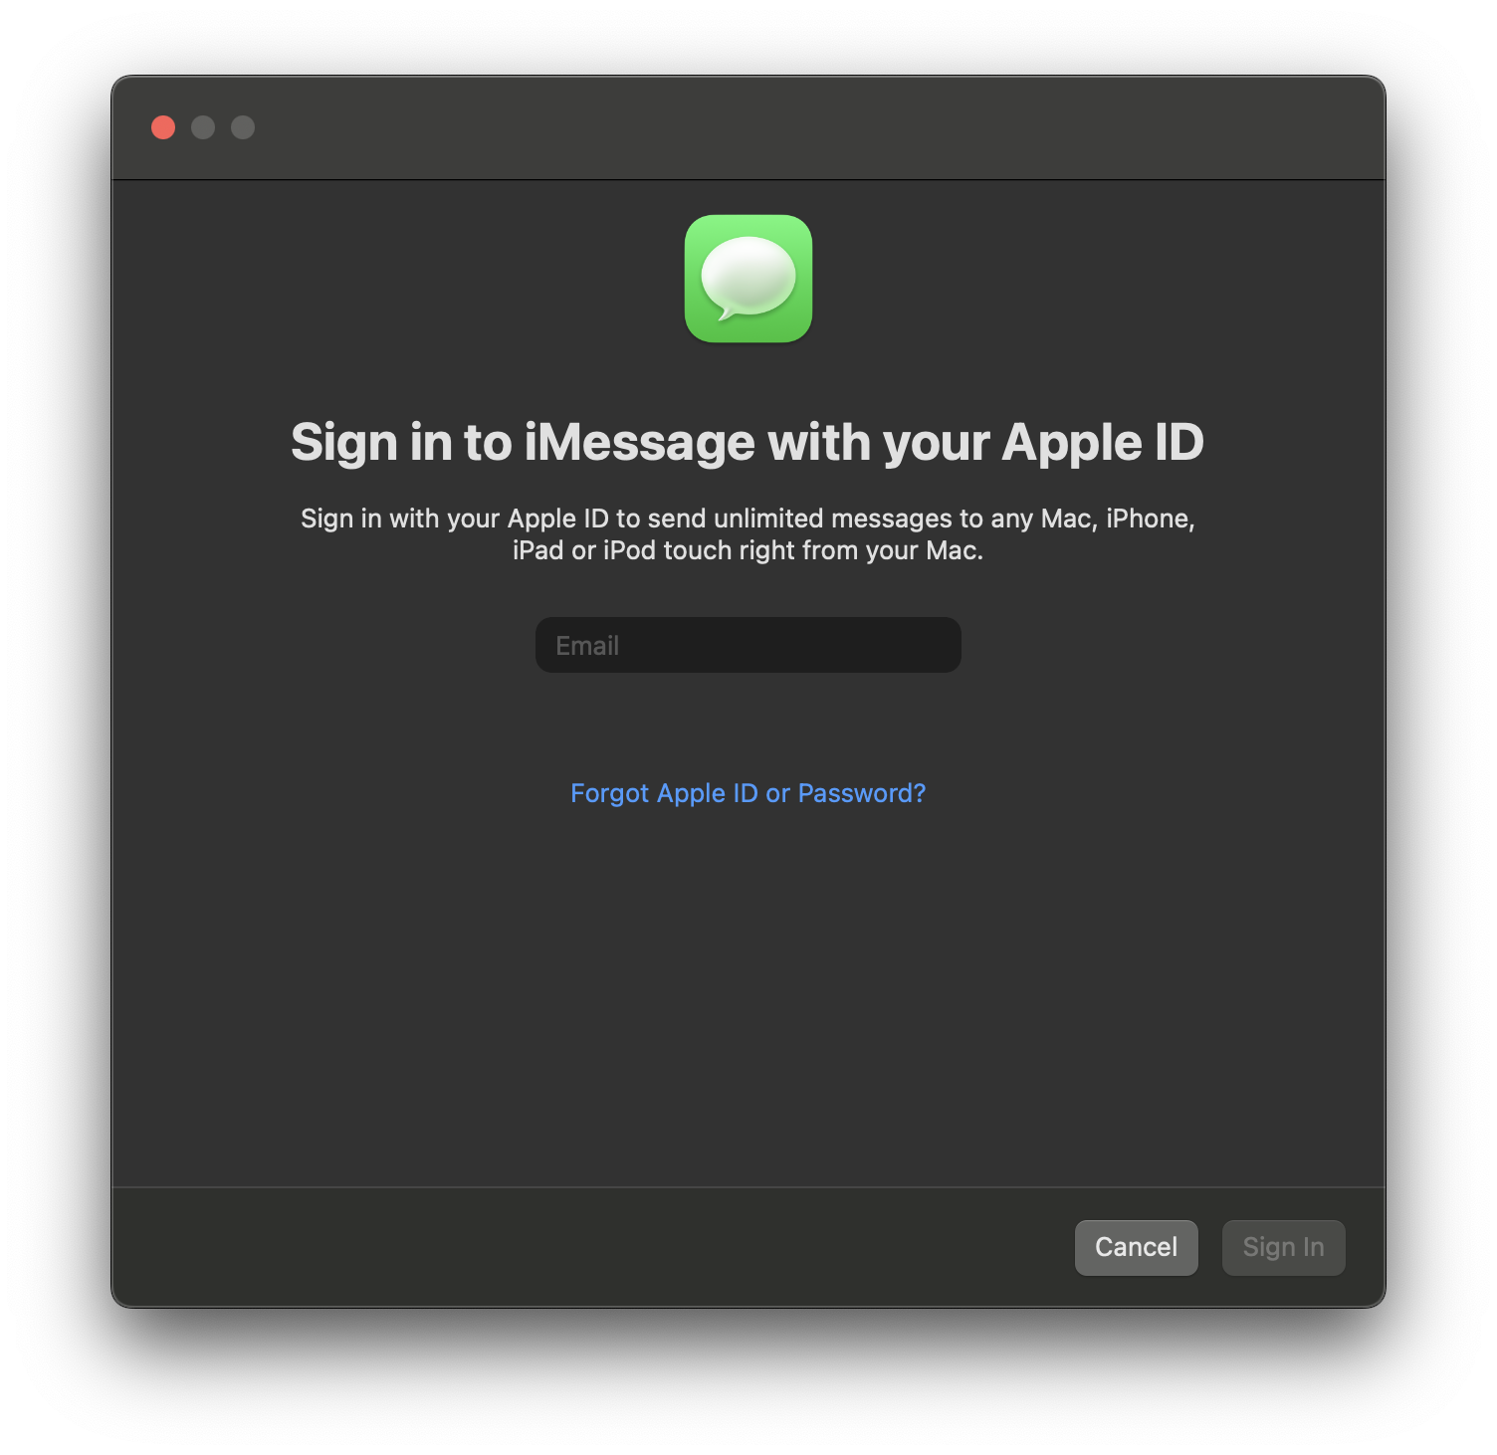Select the white speech bubble in the Messages icon
This screenshot has width=1497, height=1455.
[x=748, y=277]
